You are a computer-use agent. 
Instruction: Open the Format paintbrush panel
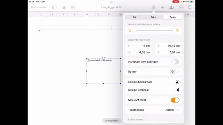(153, 7)
